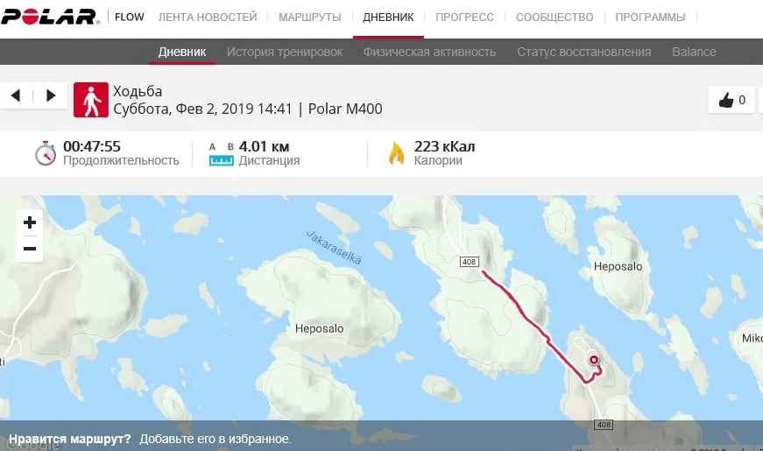Go to previous training with left arrow

pyautogui.click(x=16, y=95)
